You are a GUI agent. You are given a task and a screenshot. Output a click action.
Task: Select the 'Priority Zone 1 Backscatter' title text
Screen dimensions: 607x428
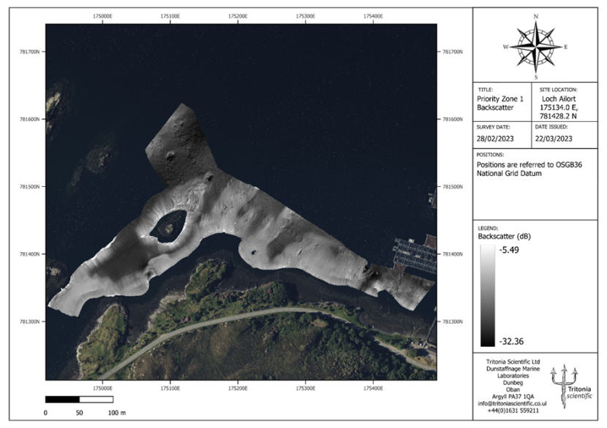499,103
